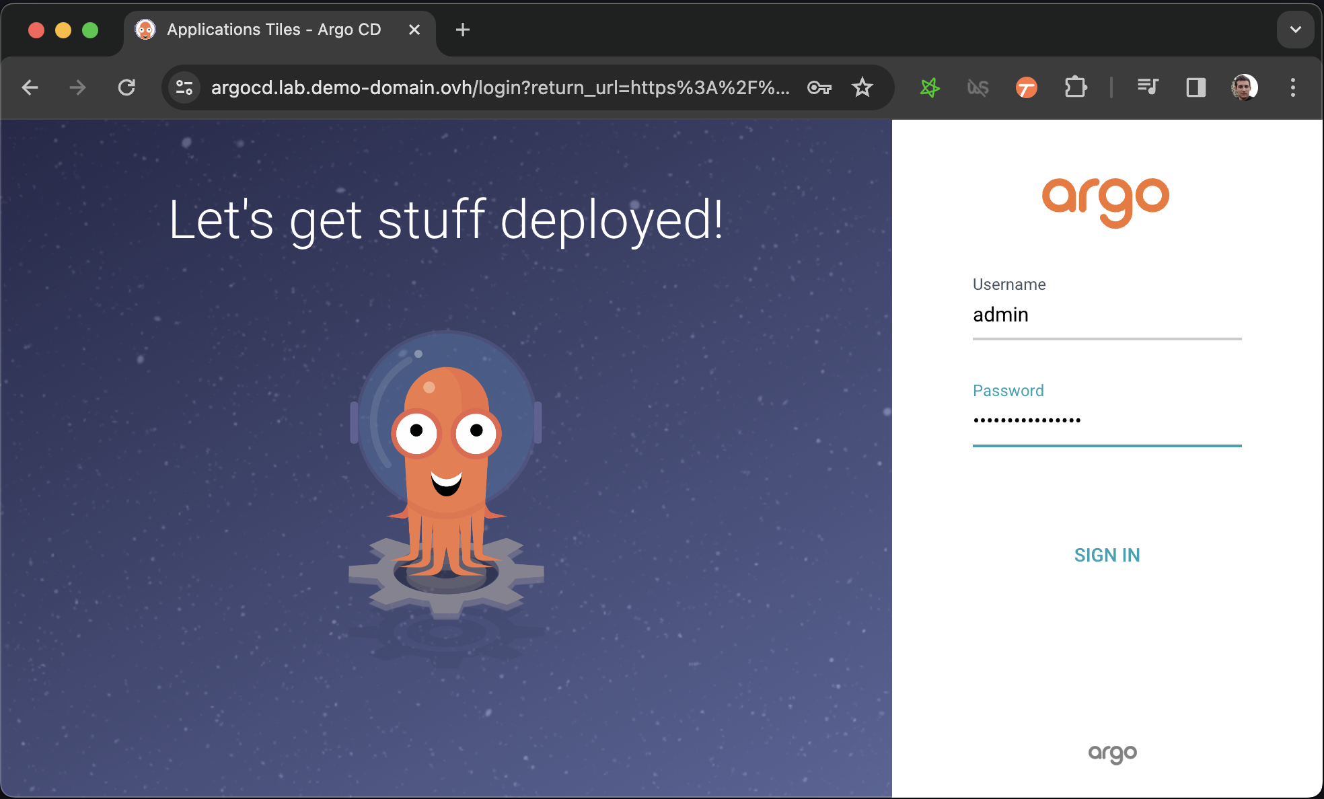Viewport: 1324px width, 799px height.
Task: Expand the tab search chevron dropdown
Action: point(1295,30)
